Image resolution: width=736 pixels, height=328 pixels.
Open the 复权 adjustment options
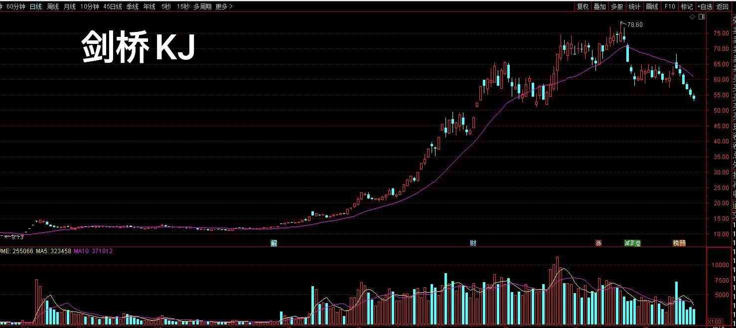click(x=583, y=6)
